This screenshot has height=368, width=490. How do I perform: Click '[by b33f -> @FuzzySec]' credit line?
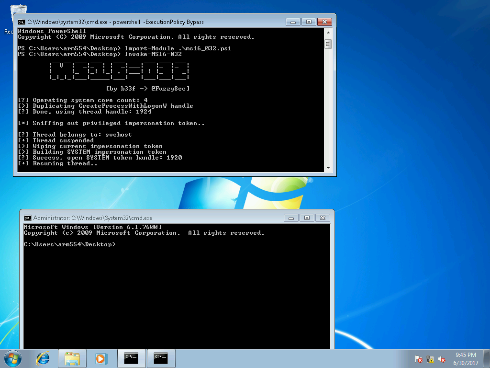click(x=148, y=89)
